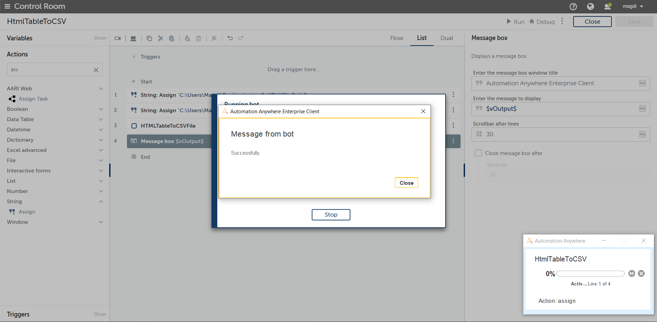Click the Scrollbar after lines field
Image resolution: width=657 pixels, height=322 pixels.
(x=561, y=134)
